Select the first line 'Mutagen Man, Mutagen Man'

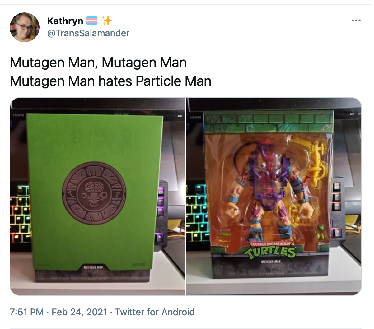coord(98,63)
